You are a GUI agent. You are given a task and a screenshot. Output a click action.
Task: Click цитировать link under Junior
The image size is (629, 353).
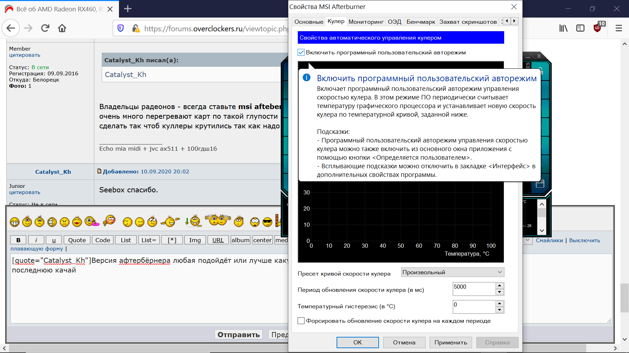pos(25,192)
